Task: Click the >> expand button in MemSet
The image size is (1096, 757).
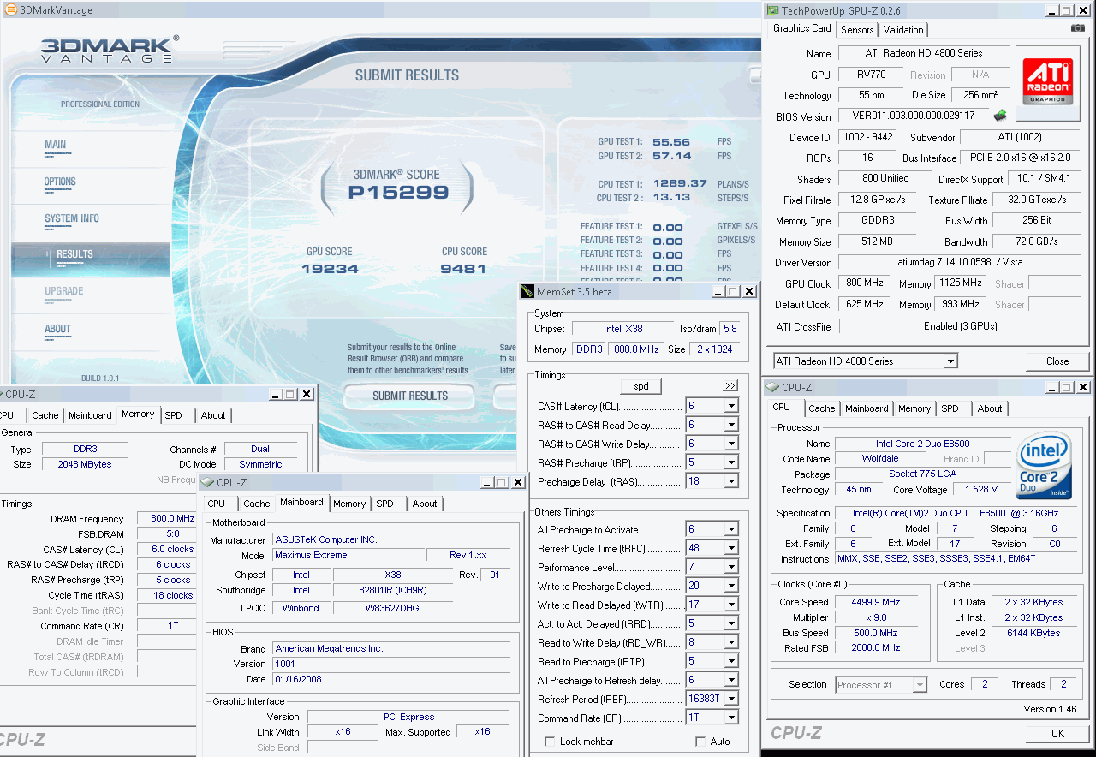Action: click(x=730, y=386)
